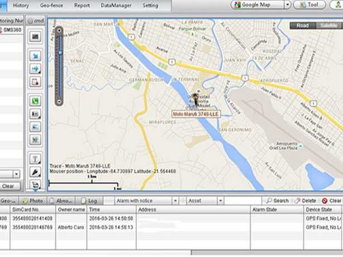343x257 pixels.
Task: Click the blue diagonal arrow command icon
Action: pyautogui.click(x=35, y=56)
